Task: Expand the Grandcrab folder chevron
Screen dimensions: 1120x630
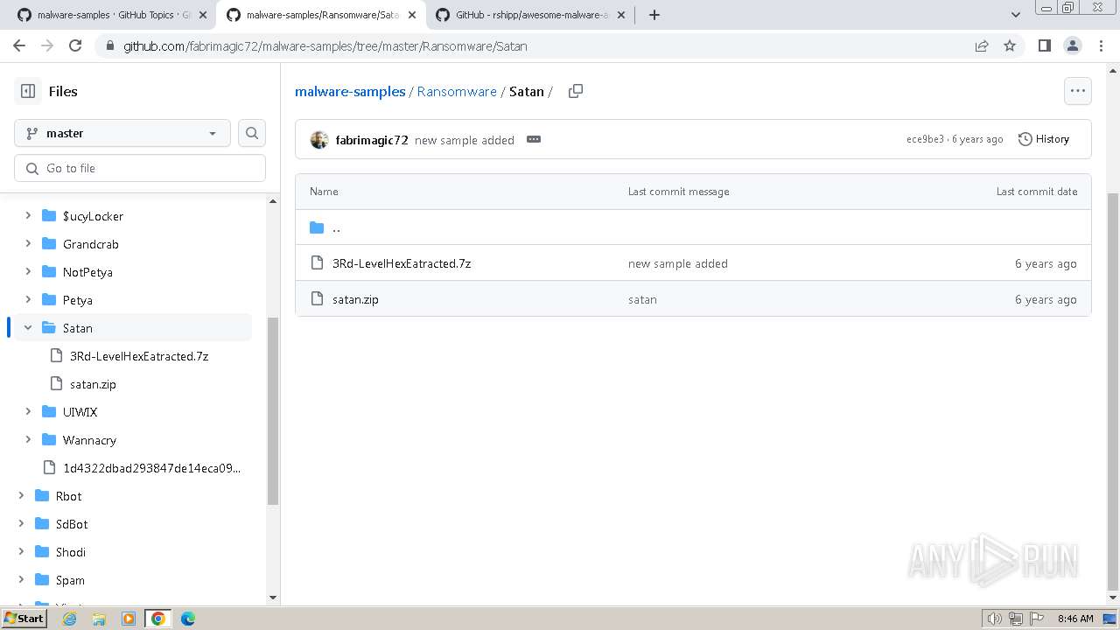Action: pyautogui.click(x=28, y=243)
